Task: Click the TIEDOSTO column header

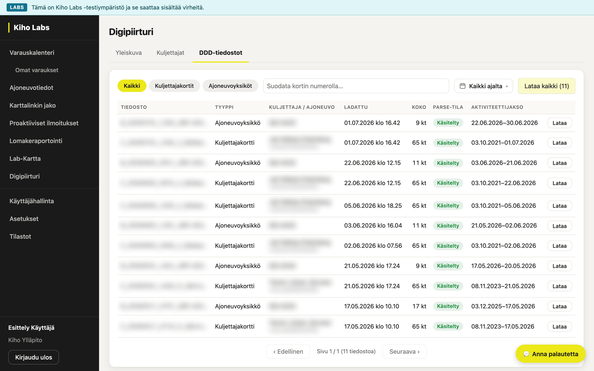Action: 134,107
